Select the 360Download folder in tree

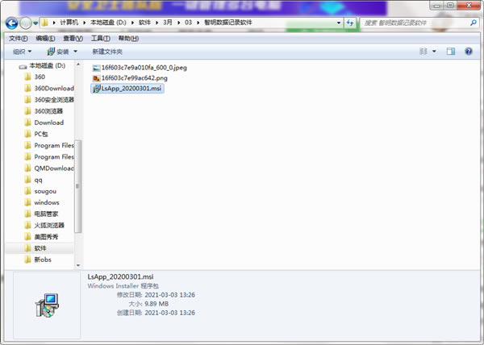click(x=53, y=89)
